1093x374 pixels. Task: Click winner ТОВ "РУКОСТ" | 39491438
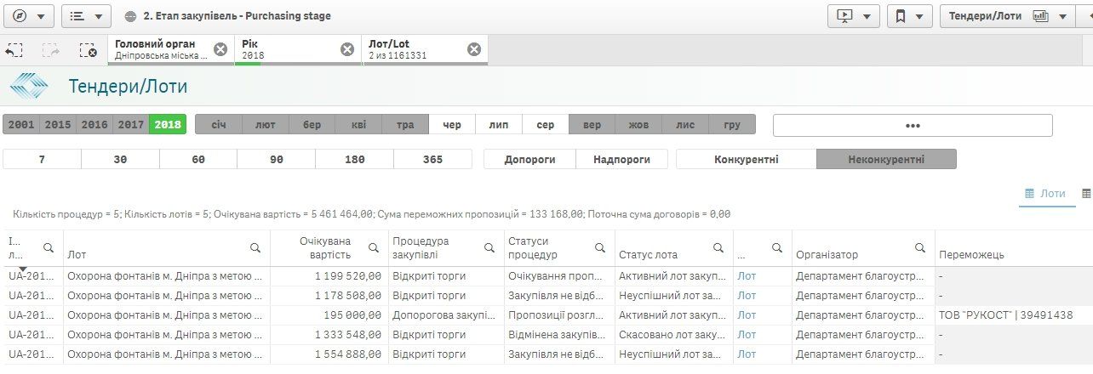click(1005, 314)
